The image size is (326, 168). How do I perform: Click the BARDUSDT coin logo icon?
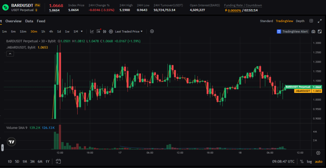tap(5, 7)
